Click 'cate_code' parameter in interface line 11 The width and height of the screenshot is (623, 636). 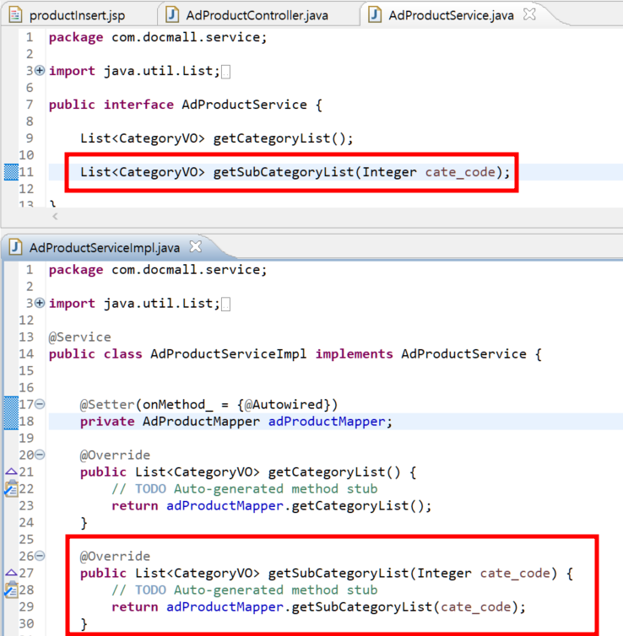tap(460, 172)
